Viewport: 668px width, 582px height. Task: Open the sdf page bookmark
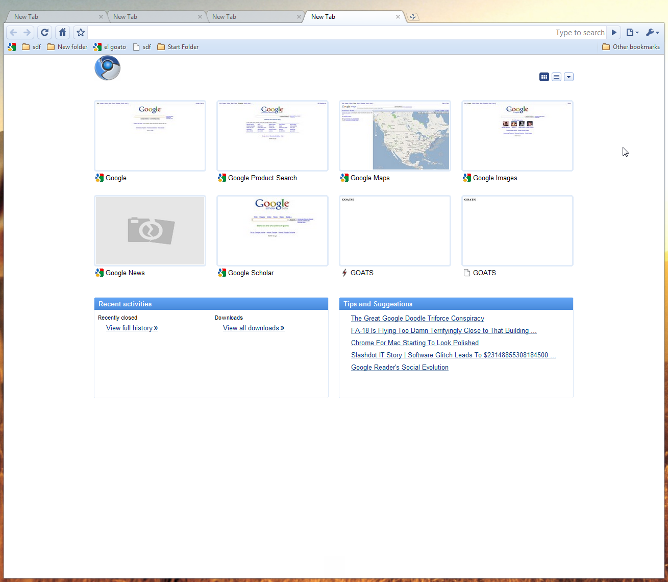point(142,47)
